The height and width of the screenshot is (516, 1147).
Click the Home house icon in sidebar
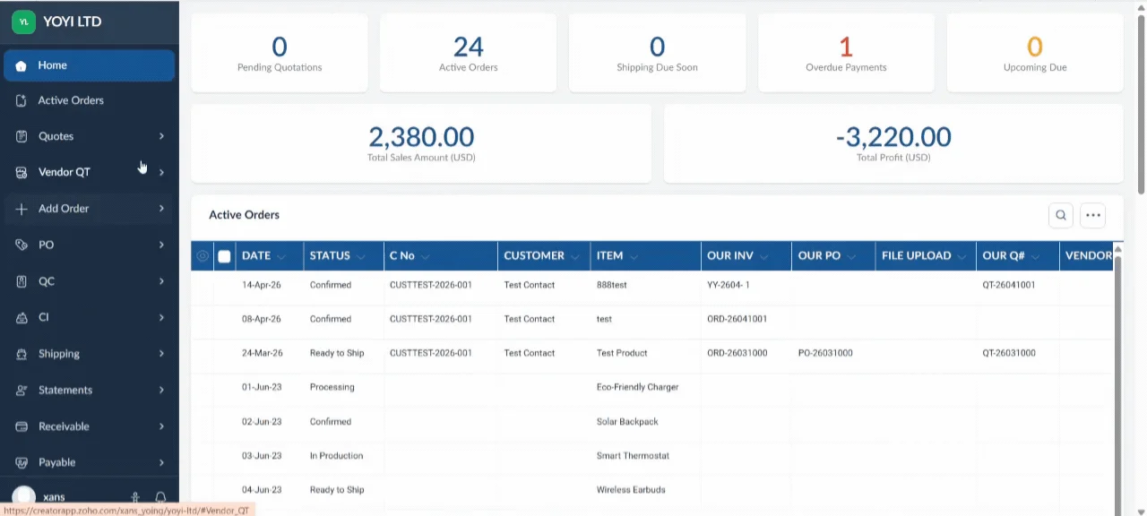[x=22, y=65]
